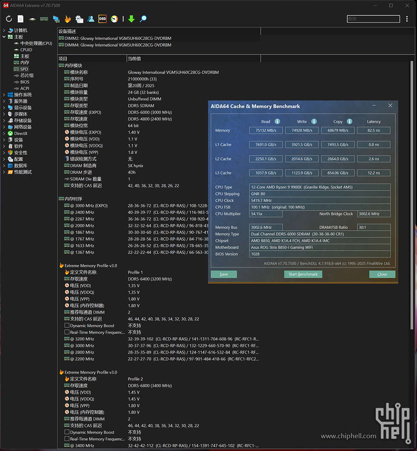Click the vertical scrollbar of details pane

pos(412,196)
